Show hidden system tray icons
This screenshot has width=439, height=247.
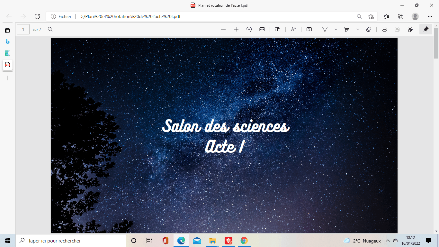[x=388, y=241]
